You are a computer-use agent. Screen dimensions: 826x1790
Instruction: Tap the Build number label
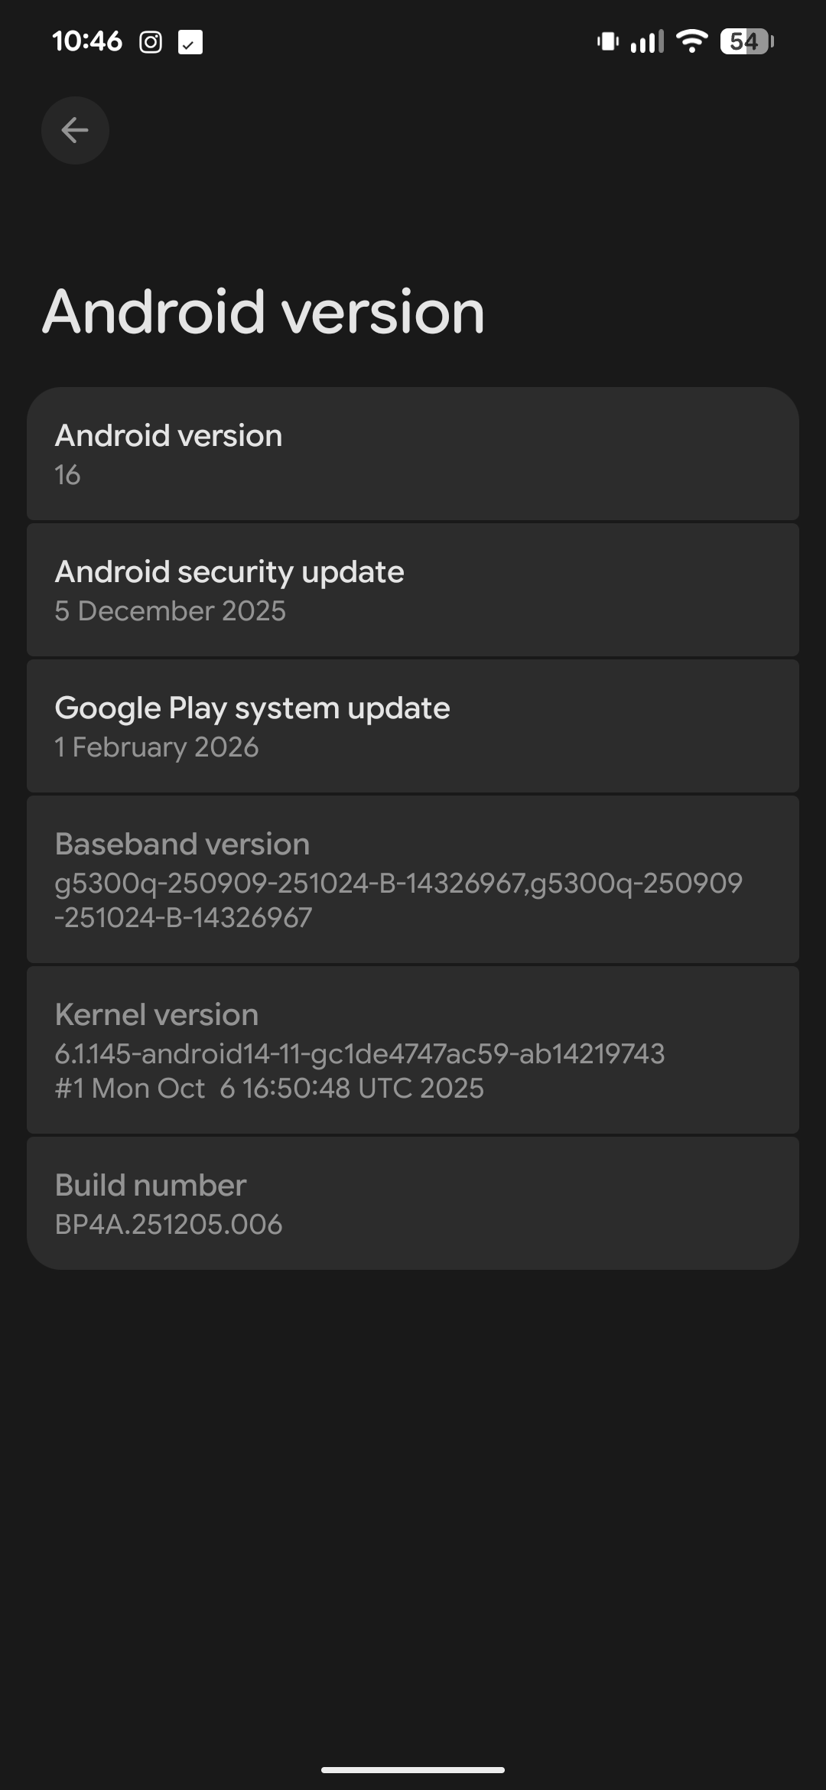tap(151, 1186)
